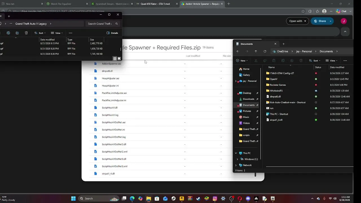Toggle the Details pane in GTA V Legacy window
The image size is (361, 203).
113,33
